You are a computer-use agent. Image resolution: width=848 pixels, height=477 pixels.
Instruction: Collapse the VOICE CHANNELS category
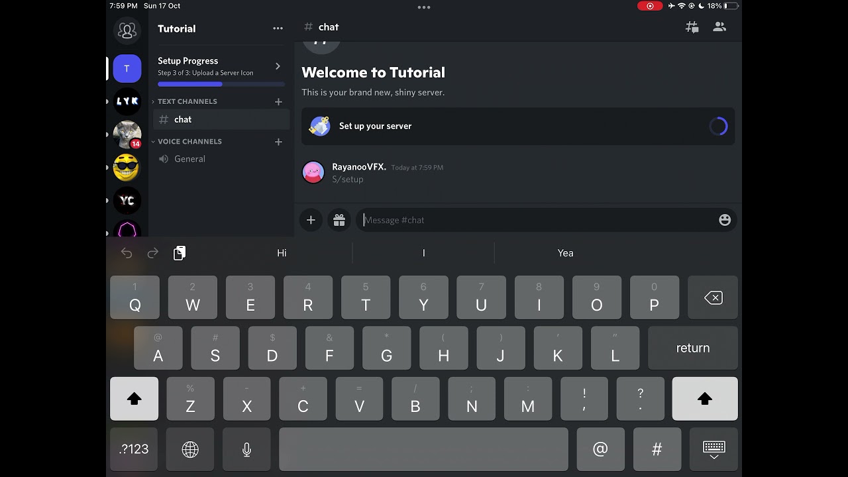tap(186, 142)
